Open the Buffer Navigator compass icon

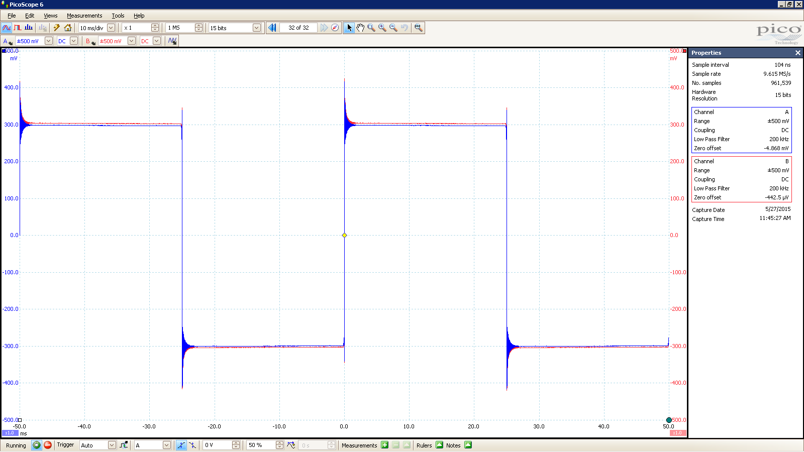click(x=335, y=28)
